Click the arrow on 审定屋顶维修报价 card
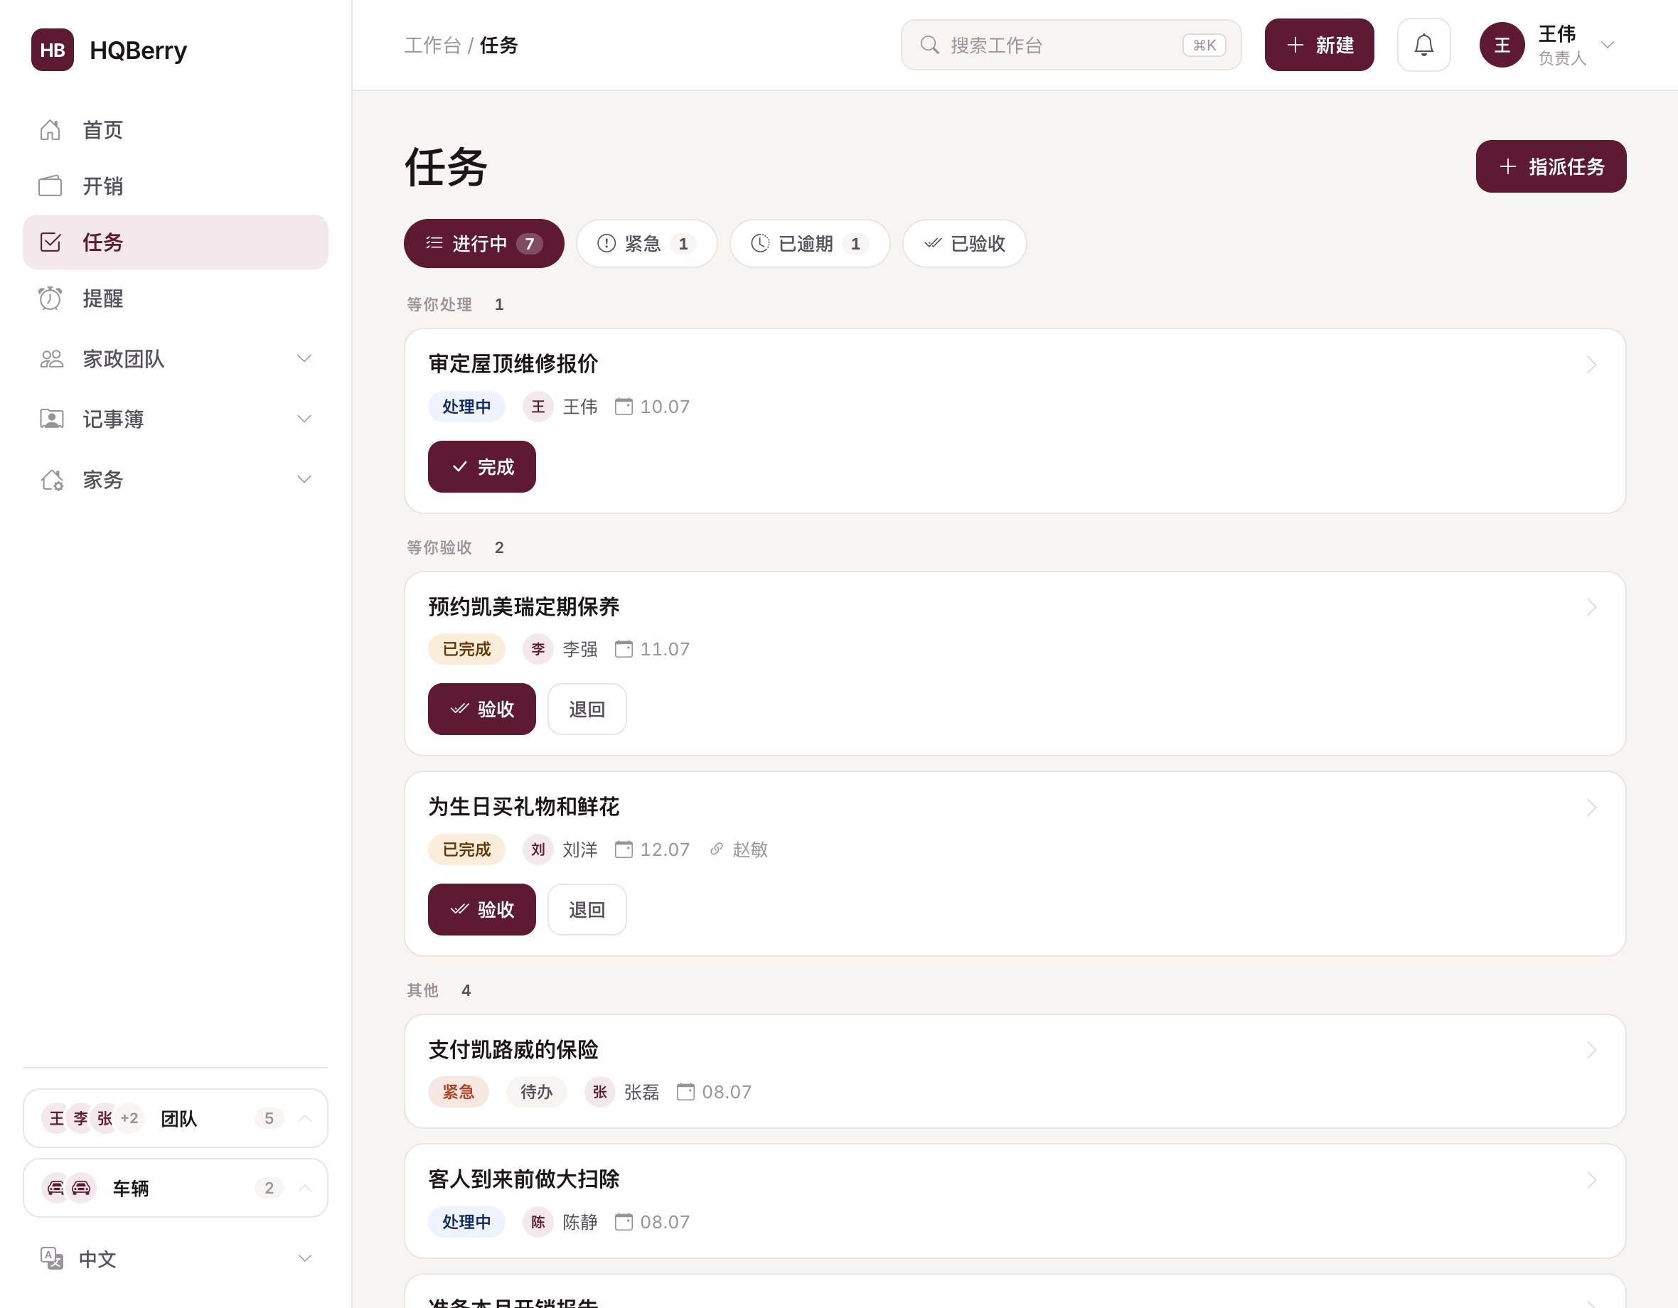The height and width of the screenshot is (1308, 1678). (x=1591, y=365)
